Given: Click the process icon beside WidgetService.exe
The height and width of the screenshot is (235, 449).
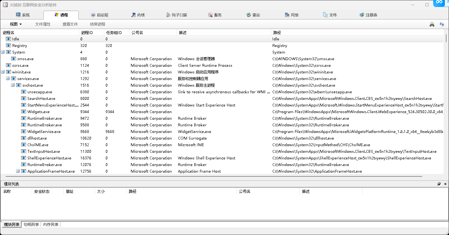Looking at the screenshot, I should [23, 132].
